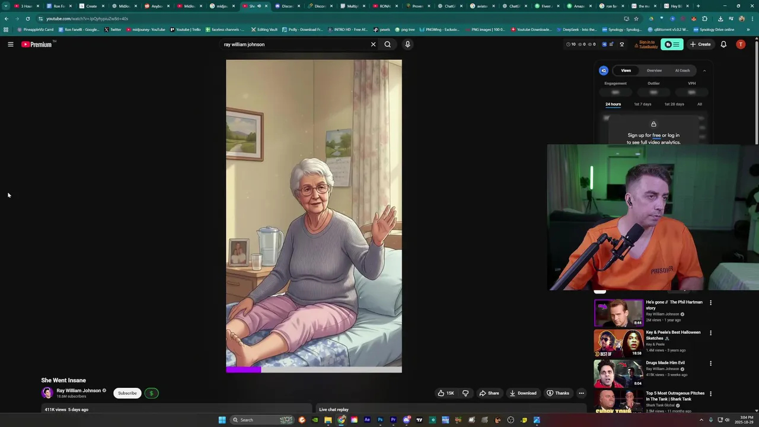Show hidden system tray icons chevron
This screenshot has height=427, width=759.
point(701,420)
